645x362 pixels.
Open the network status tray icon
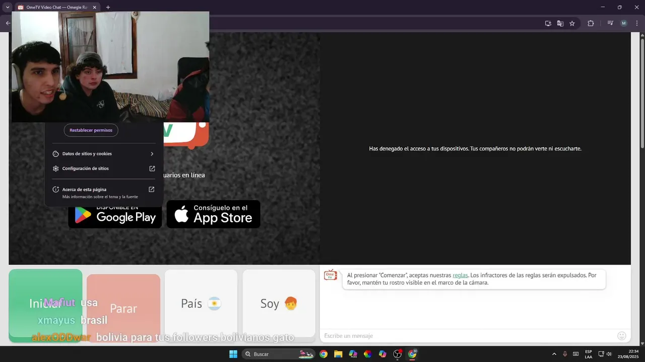pyautogui.click(x=601, y=354)
